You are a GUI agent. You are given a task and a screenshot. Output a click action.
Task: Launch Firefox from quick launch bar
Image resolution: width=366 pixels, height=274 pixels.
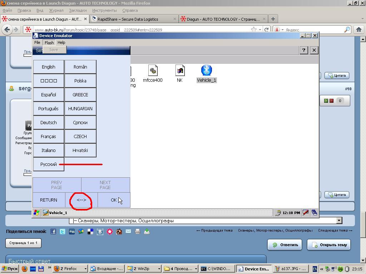point(25,269)
